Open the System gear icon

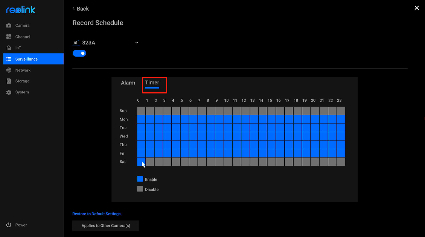point(9,92)
